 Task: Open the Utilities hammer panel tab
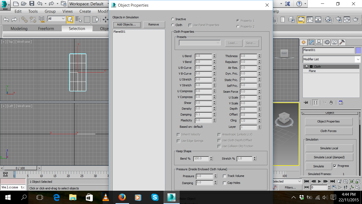342,42
